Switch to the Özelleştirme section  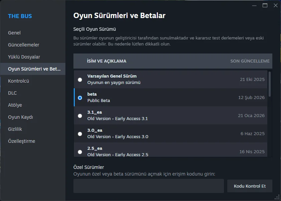(22, 141)
